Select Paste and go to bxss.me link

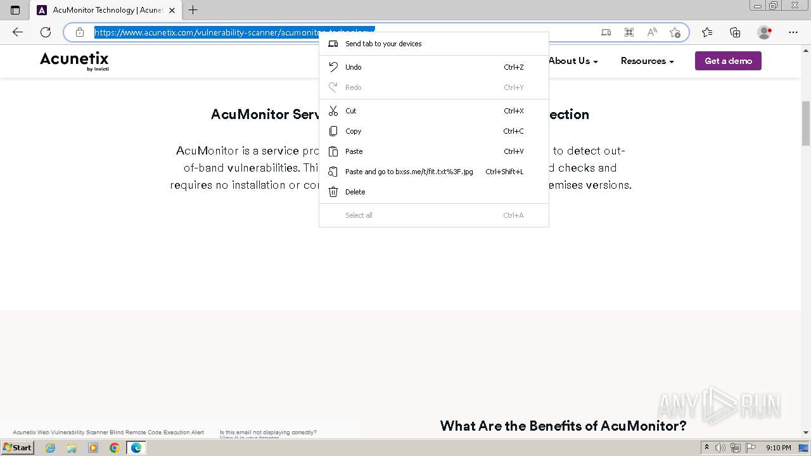point(433,172)
